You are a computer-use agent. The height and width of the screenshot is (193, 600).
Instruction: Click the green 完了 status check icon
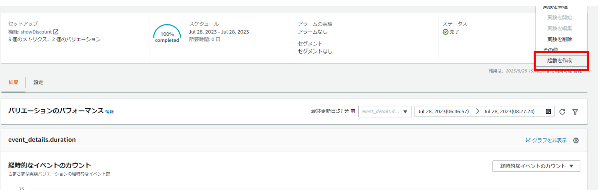[x=445, y=32]
